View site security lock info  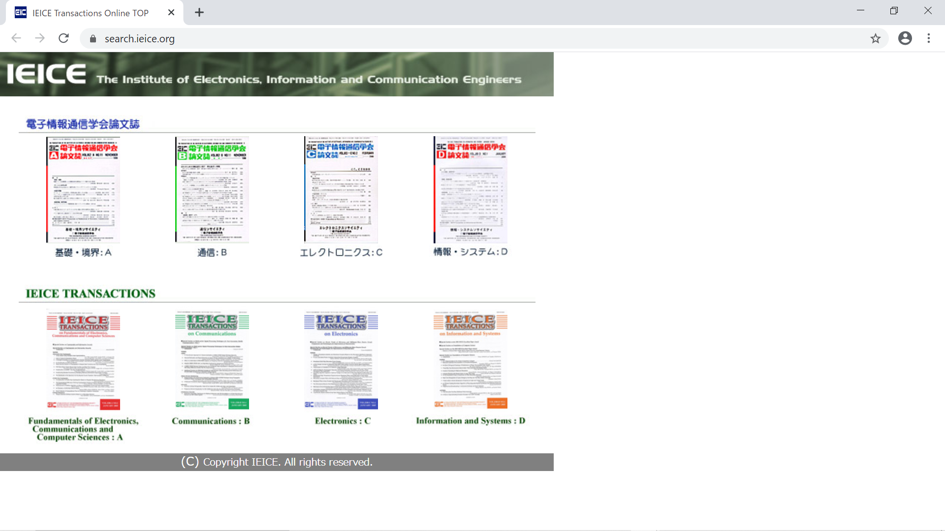pos(93,39)
